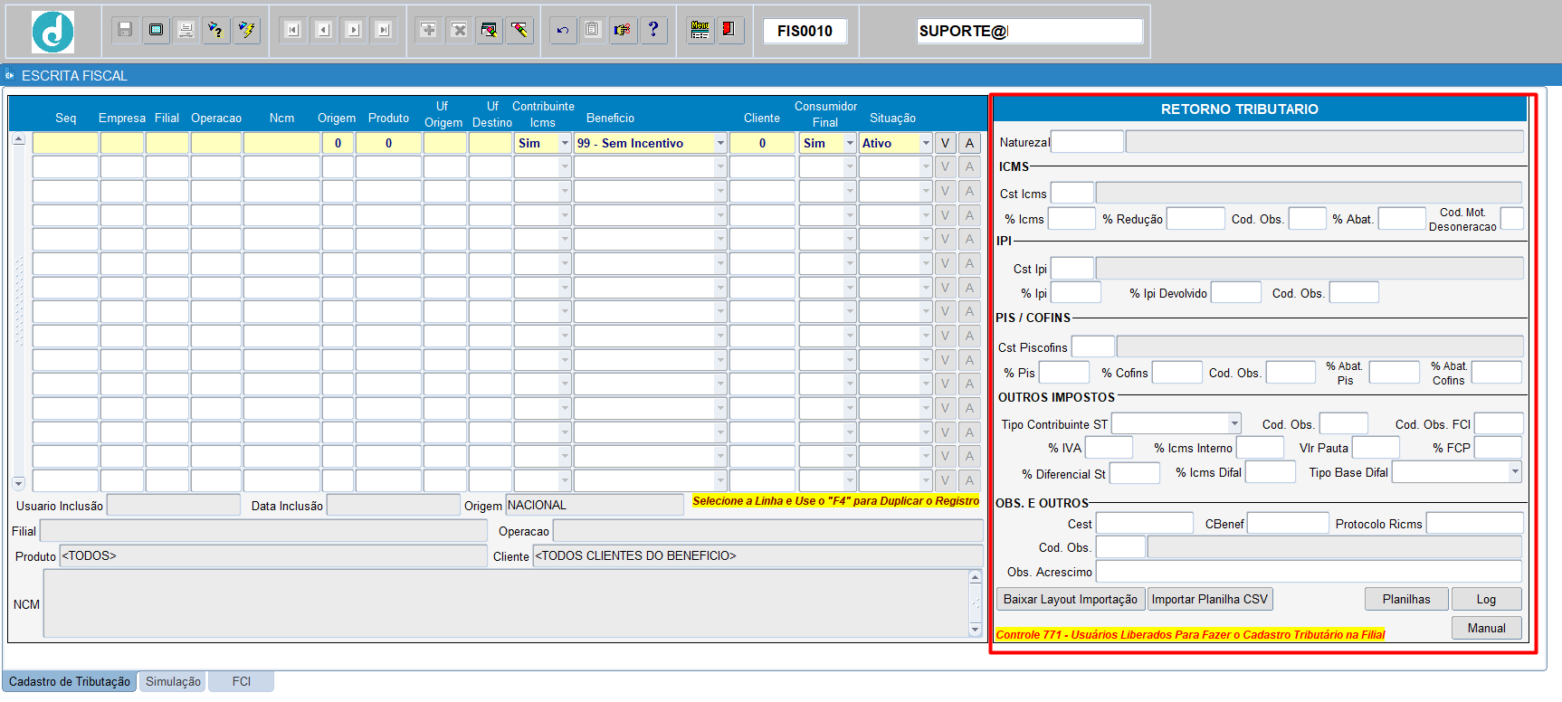Viewport: 1562px width, 702px height.
Task: Open Beneficio '99 - Sem Incentivo' dropdown
Action: tap(720, 143)
